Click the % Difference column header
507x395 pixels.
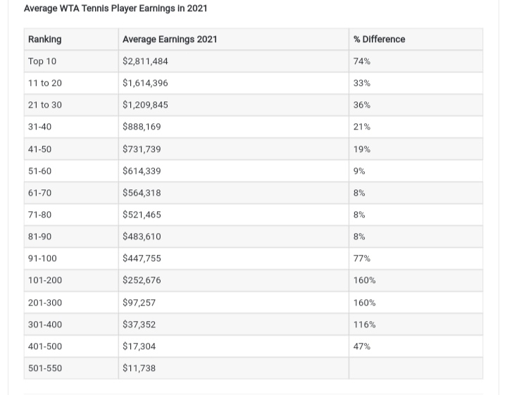pyautogui.click(x=416, y=39)
